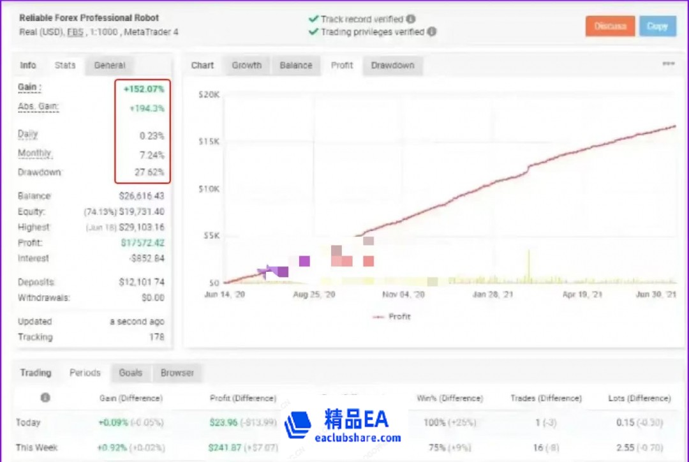Viewport: 689px width, 462px height.
Task: Click the underlined Abs. Gain label
Action: [38, 107]
